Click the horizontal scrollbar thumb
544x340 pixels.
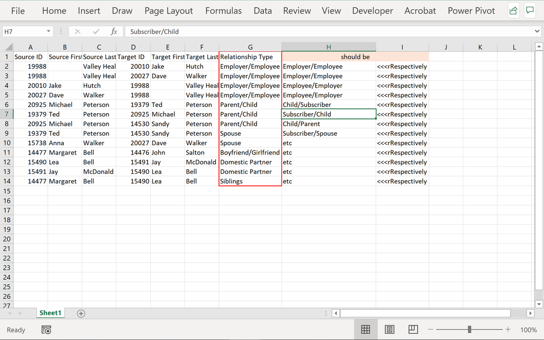click(426, 313)
